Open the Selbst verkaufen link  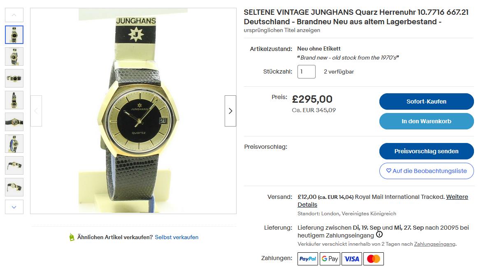click(177, 237)
